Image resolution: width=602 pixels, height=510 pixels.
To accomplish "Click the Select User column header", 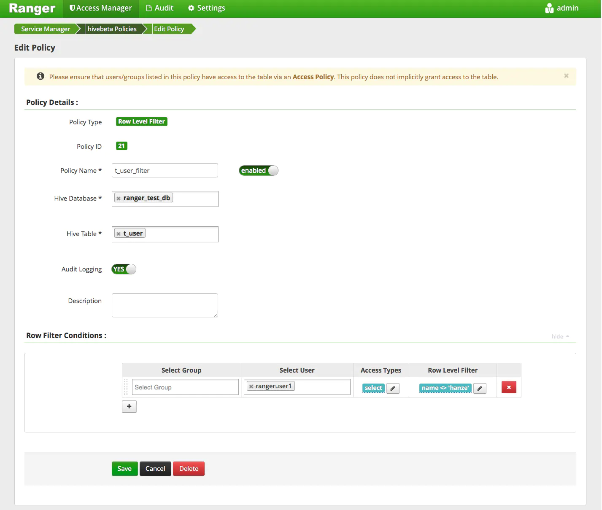I will click(297, 370).
